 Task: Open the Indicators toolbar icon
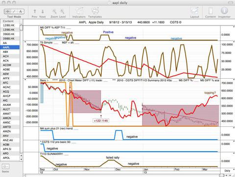(79, 11)
